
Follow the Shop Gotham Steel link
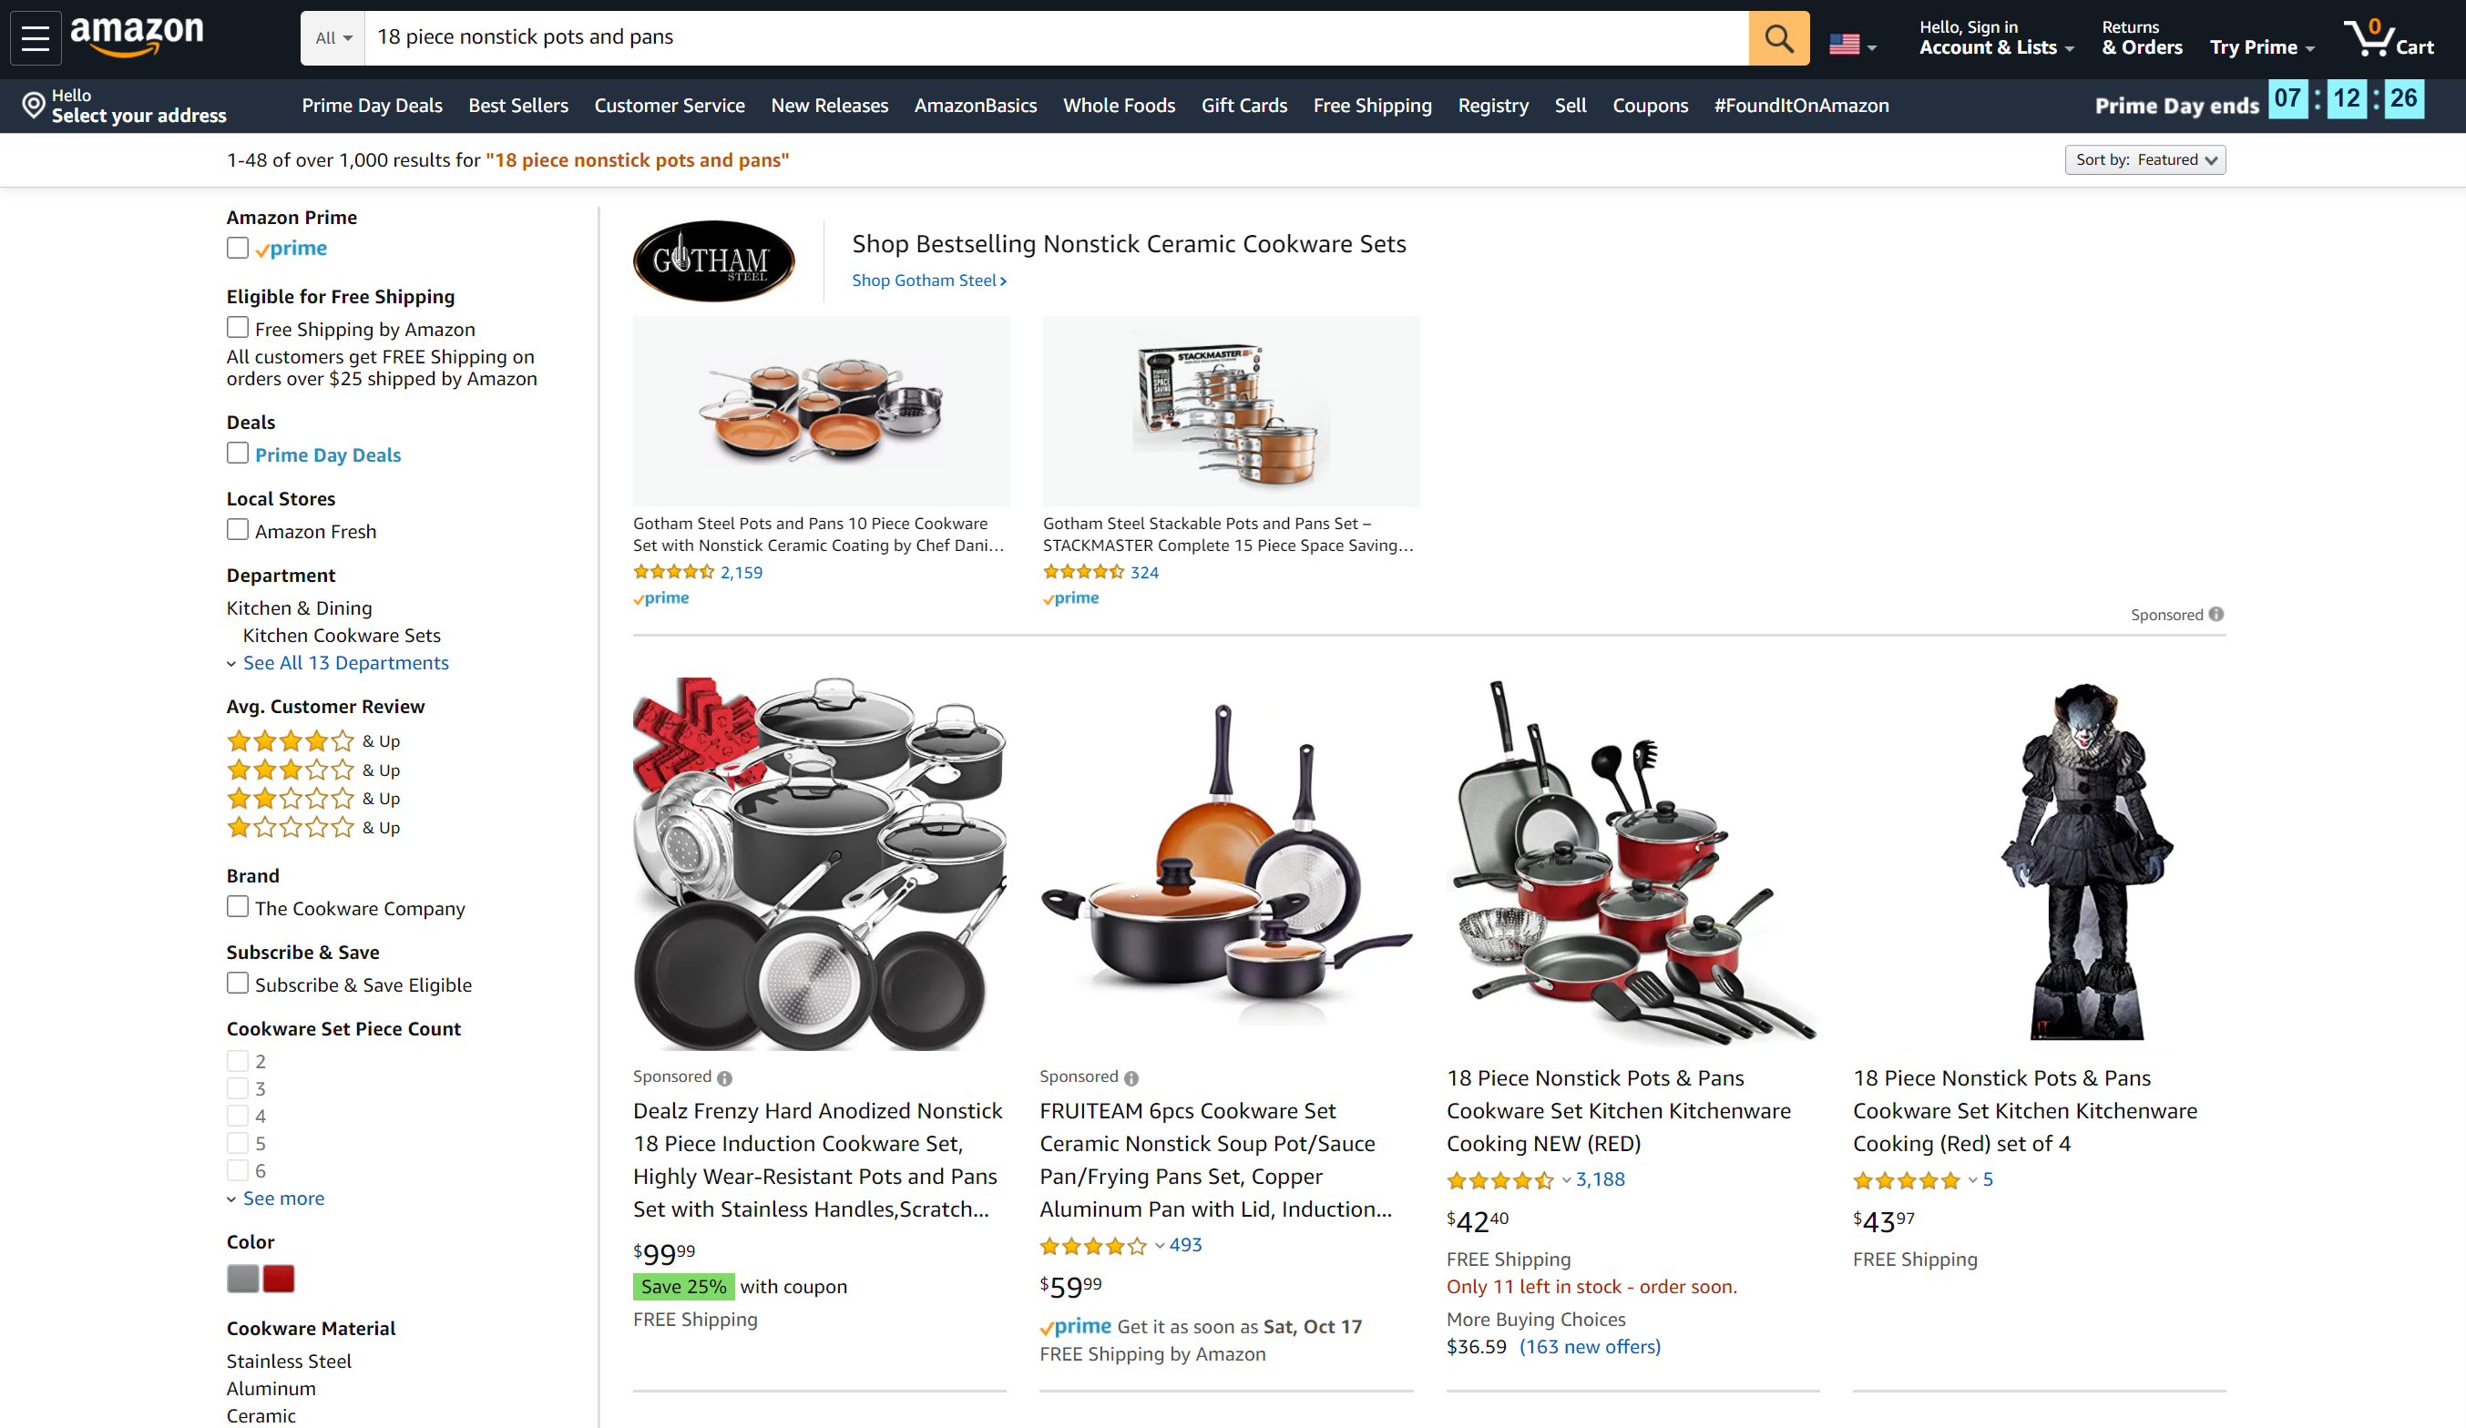pos(928,280)
